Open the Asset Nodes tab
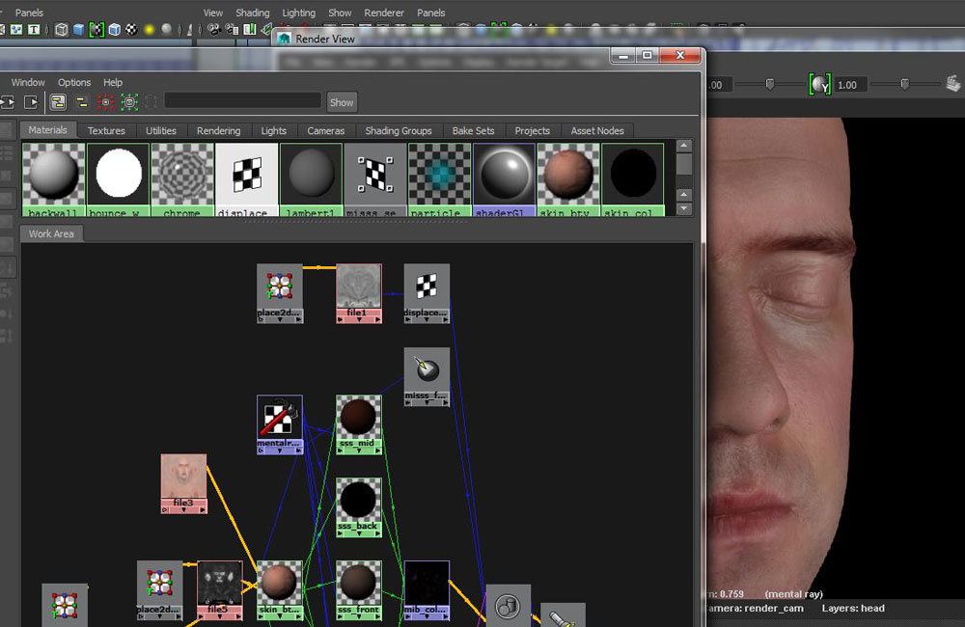The image size is (965, 627). coord(597,130)
